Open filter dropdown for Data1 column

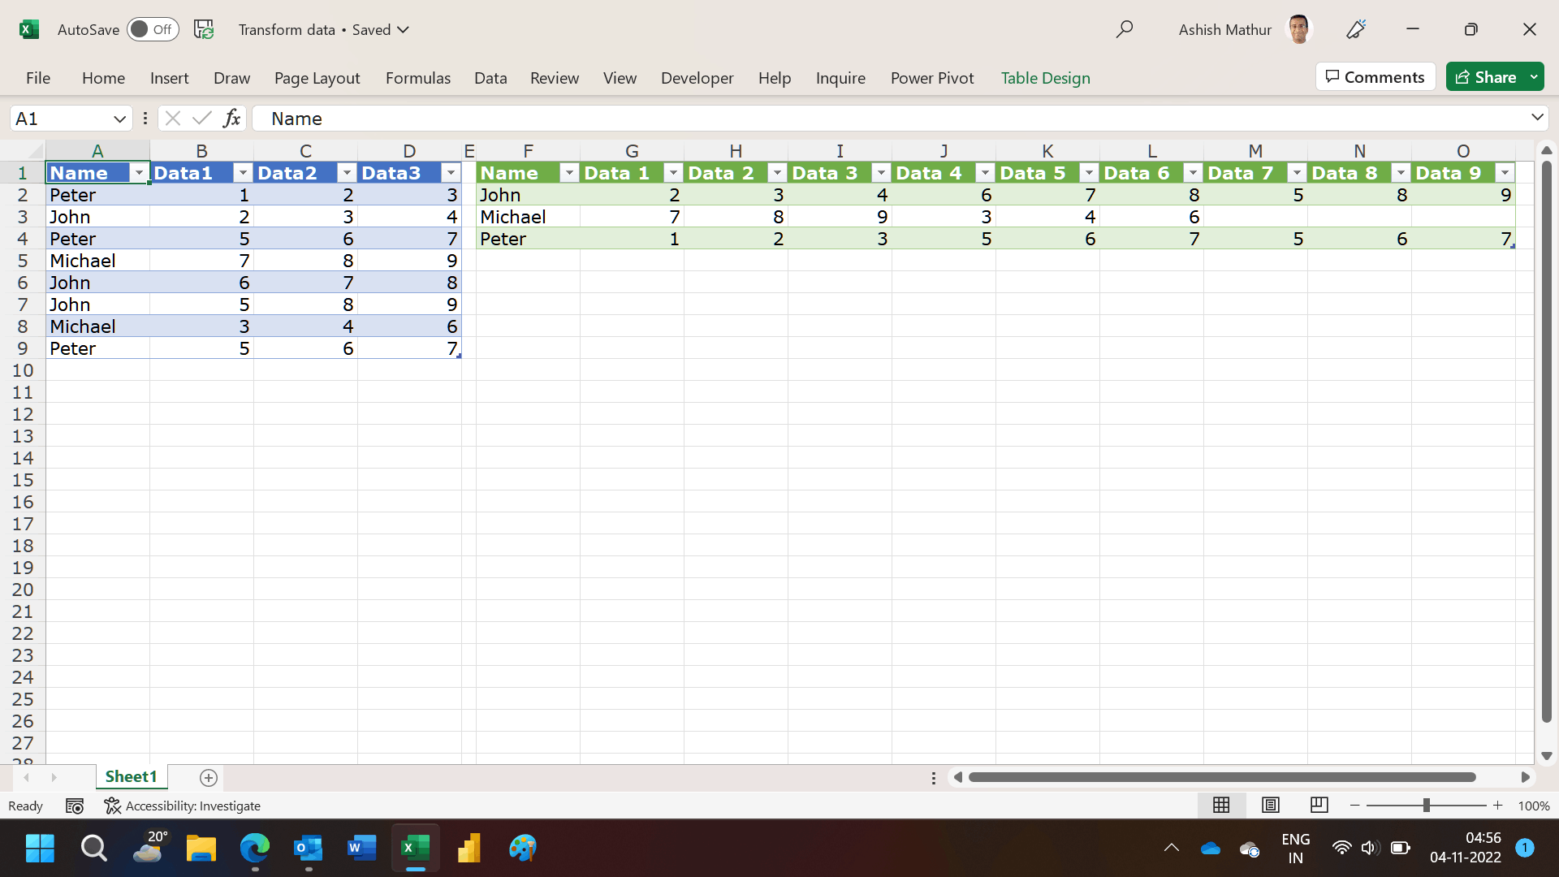[x=243, y=173]
